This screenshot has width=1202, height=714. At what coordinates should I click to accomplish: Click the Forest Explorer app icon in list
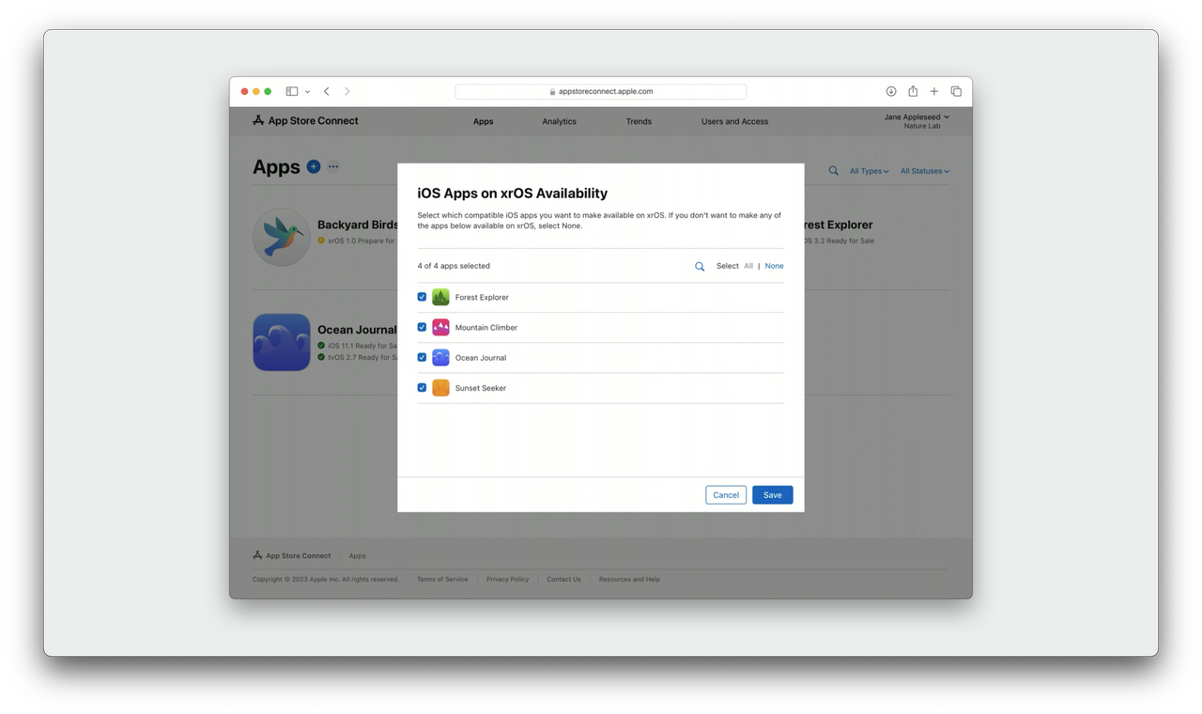[x=440, y=297]
